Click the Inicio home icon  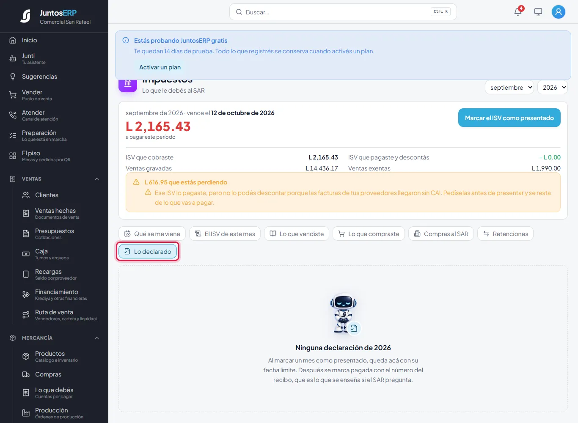pos(13,40)
